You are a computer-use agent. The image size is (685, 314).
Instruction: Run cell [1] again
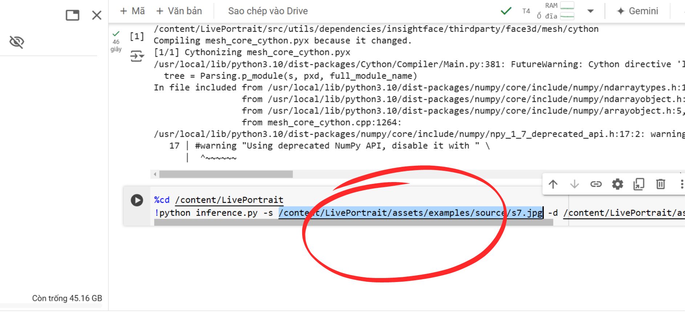pyautogui.click(x=137, y=36)
